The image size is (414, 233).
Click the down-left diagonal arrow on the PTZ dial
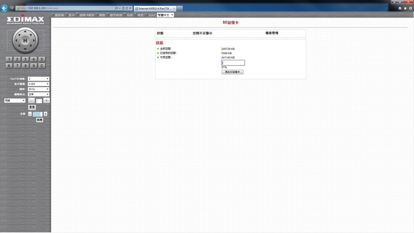point(19,46)
